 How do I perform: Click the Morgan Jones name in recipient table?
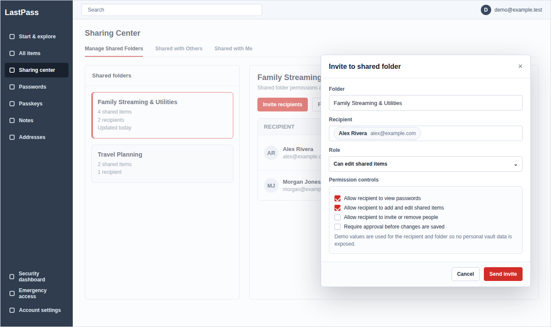[302, 182]
